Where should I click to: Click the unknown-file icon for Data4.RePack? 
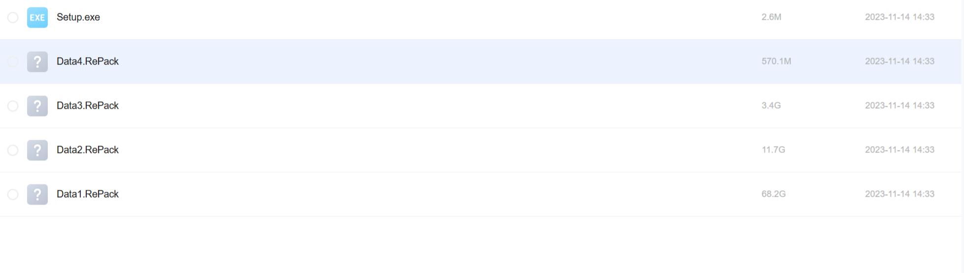click(x=37, y=61)
